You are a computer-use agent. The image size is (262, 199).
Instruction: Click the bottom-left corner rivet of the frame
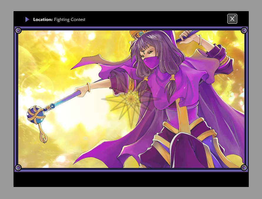point(18,168)
